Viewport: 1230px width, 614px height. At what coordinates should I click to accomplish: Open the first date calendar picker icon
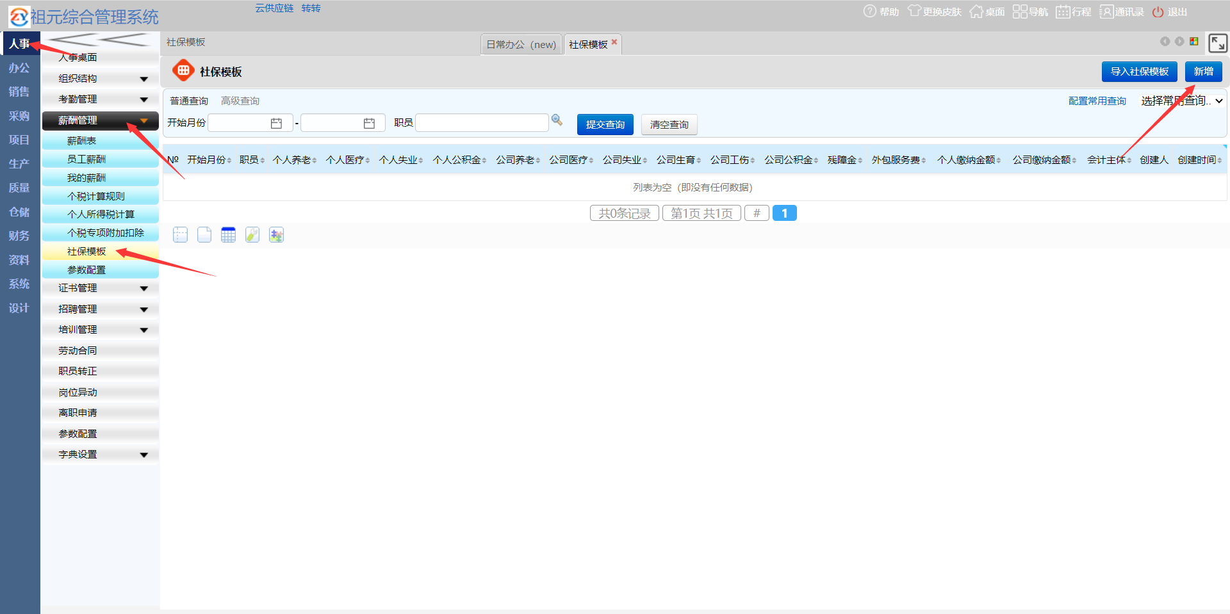(276, 123)
